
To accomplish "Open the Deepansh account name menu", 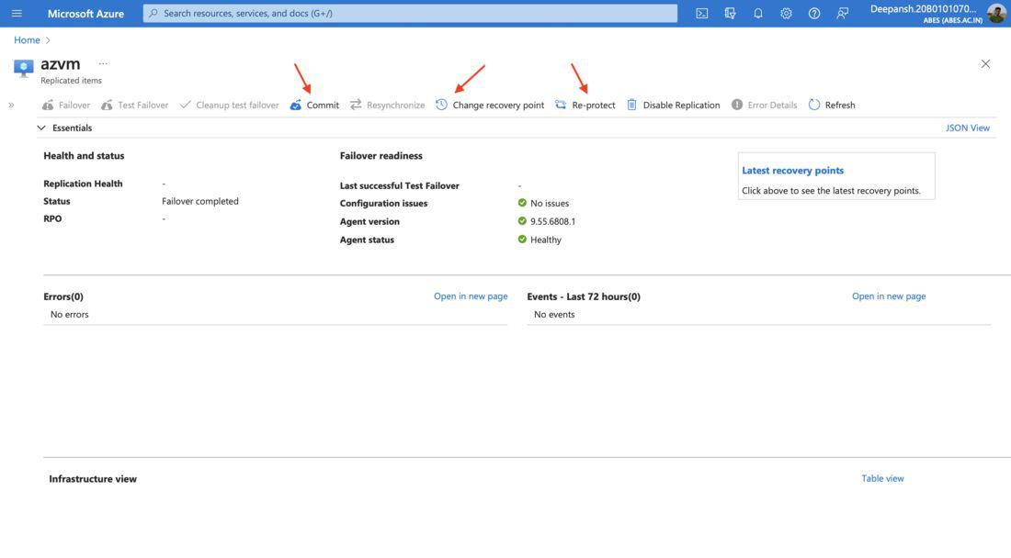I will pyautogui.click(x=924, y=8).
